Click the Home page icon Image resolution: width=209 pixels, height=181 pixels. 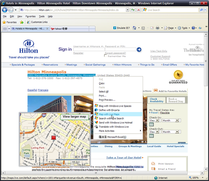(x=134, y=28)
